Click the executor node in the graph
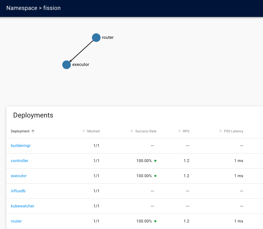The image size is (263, 229). click(66, 65)
